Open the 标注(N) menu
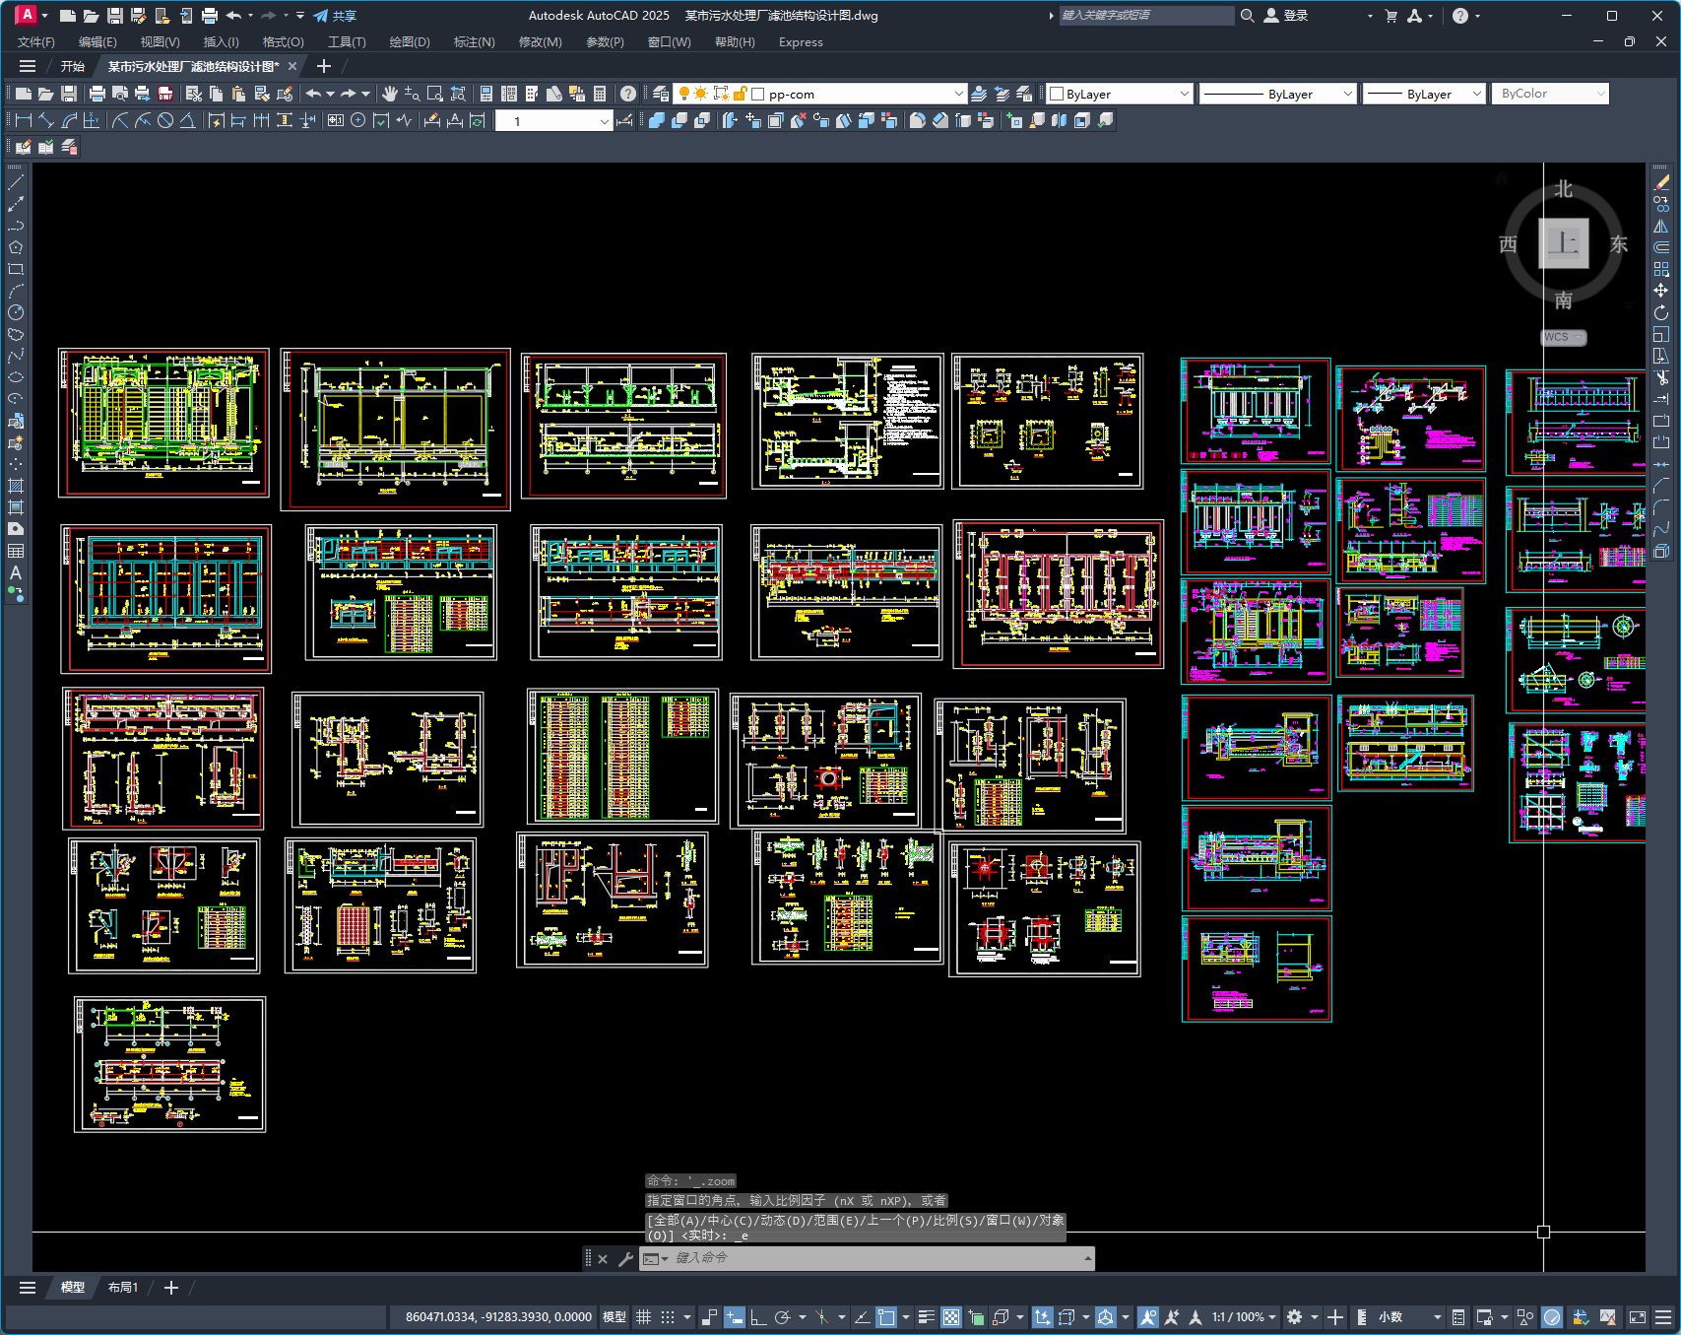The height and width of the screenshot is (1335, 1681). point(474,41)
